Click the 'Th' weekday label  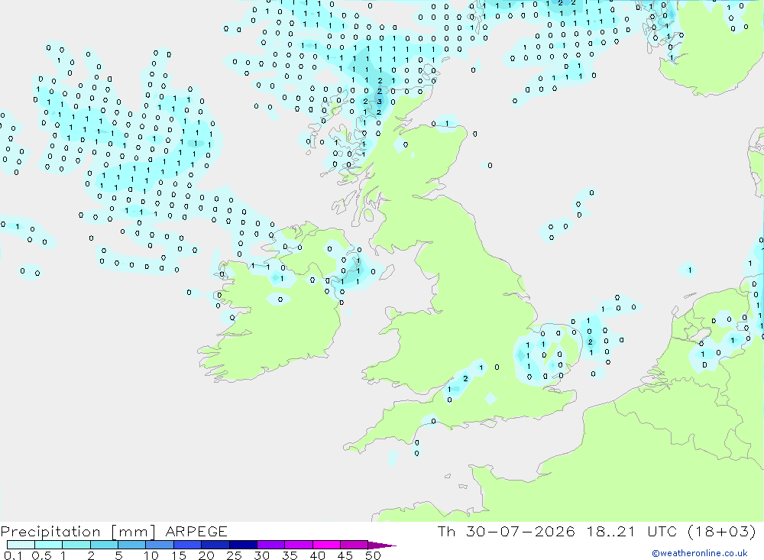pos(446,531)
